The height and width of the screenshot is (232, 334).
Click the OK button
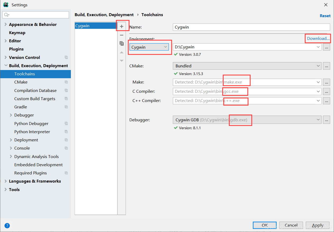click(x=264, y=225)
